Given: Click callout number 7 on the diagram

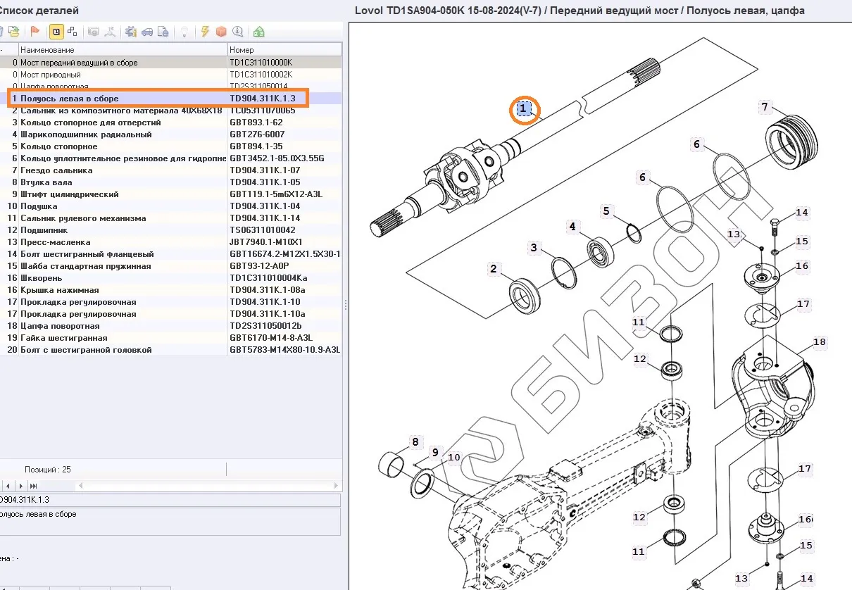Looking at the screenshot, I should pos(765,107).
